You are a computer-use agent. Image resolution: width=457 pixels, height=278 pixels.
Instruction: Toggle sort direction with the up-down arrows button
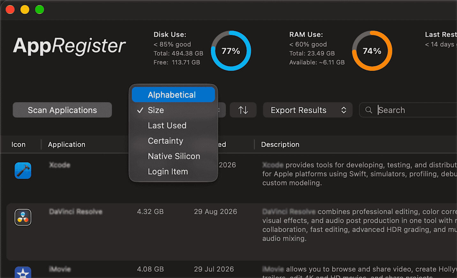point(243,110)
